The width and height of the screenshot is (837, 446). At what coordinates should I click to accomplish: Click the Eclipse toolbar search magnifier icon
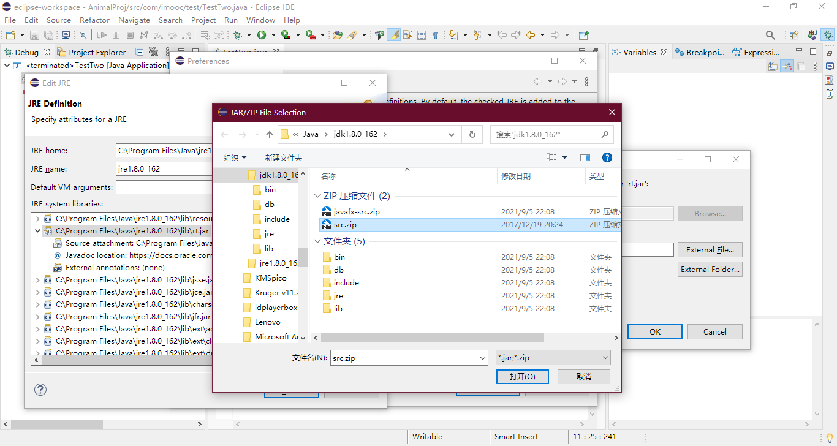(771, 36)
